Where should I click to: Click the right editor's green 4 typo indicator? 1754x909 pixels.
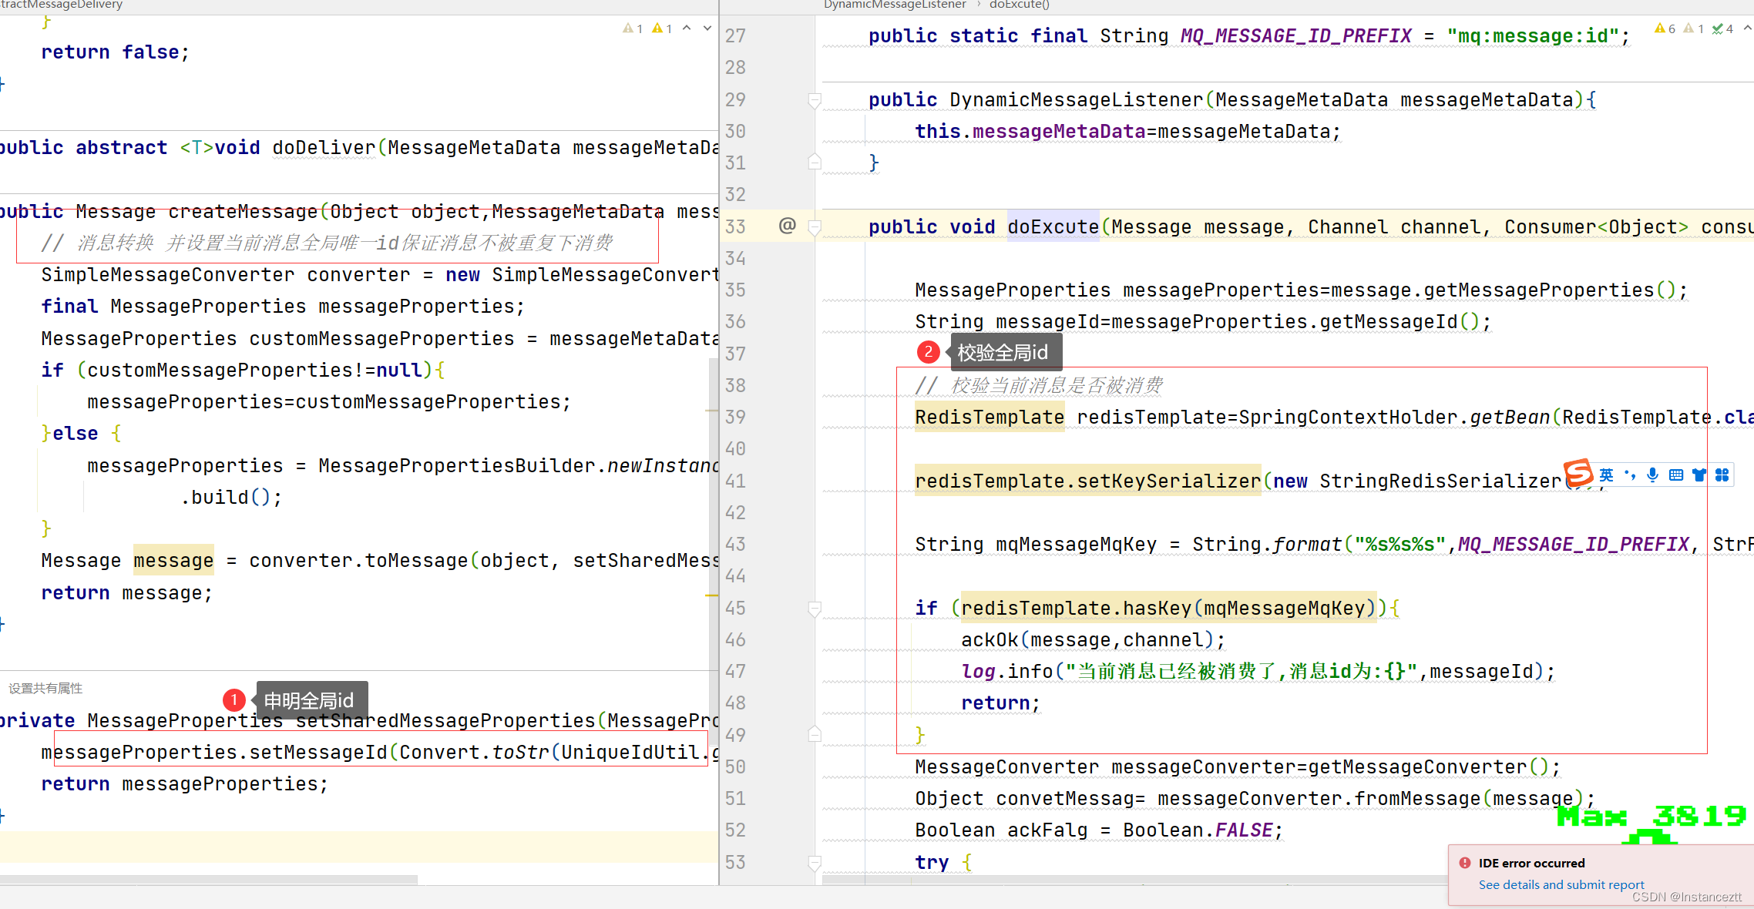point(1723,29)
